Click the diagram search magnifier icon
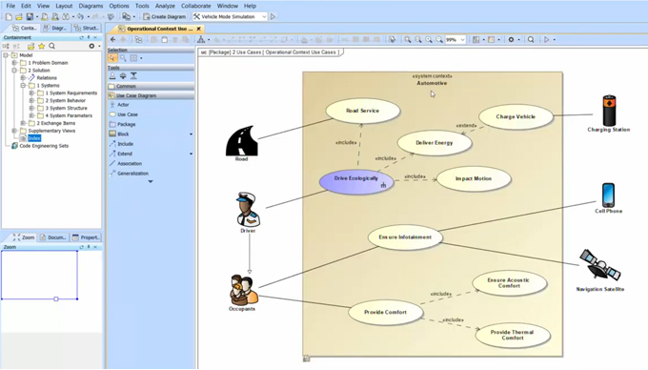Screen dimensions: 648x370 pos(531,40)
